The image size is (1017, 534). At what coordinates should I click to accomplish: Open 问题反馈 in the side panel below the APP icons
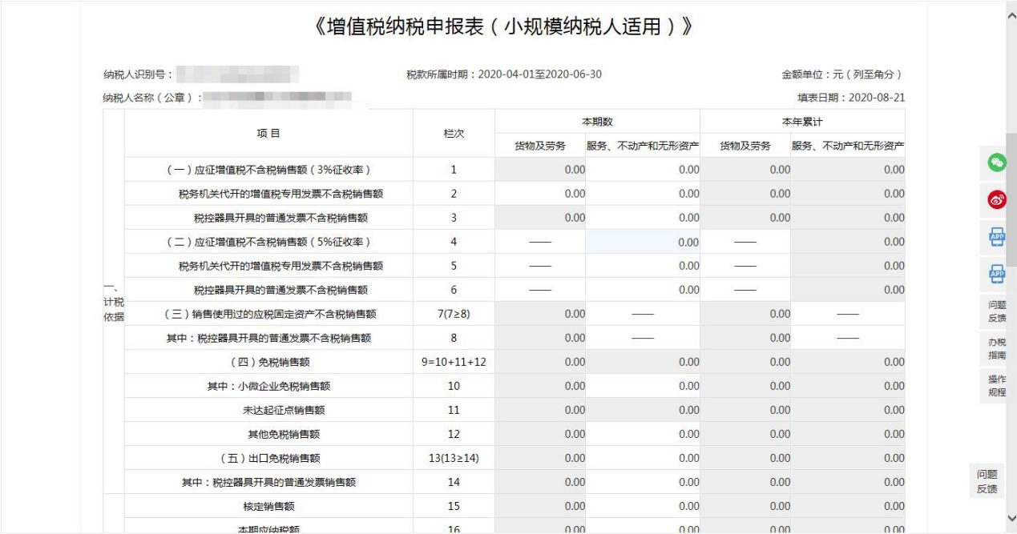997,311
